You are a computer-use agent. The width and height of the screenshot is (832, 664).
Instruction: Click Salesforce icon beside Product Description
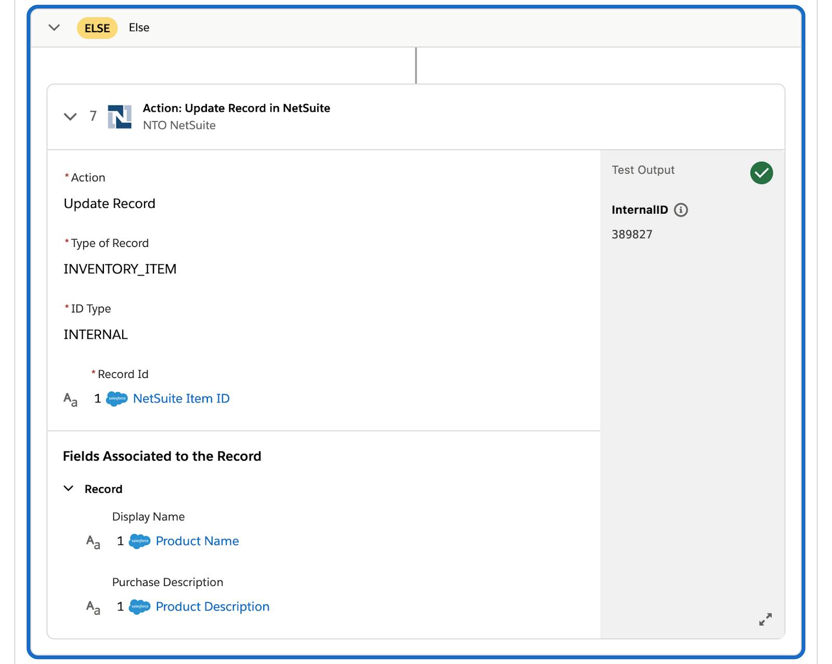click(140, 607)
